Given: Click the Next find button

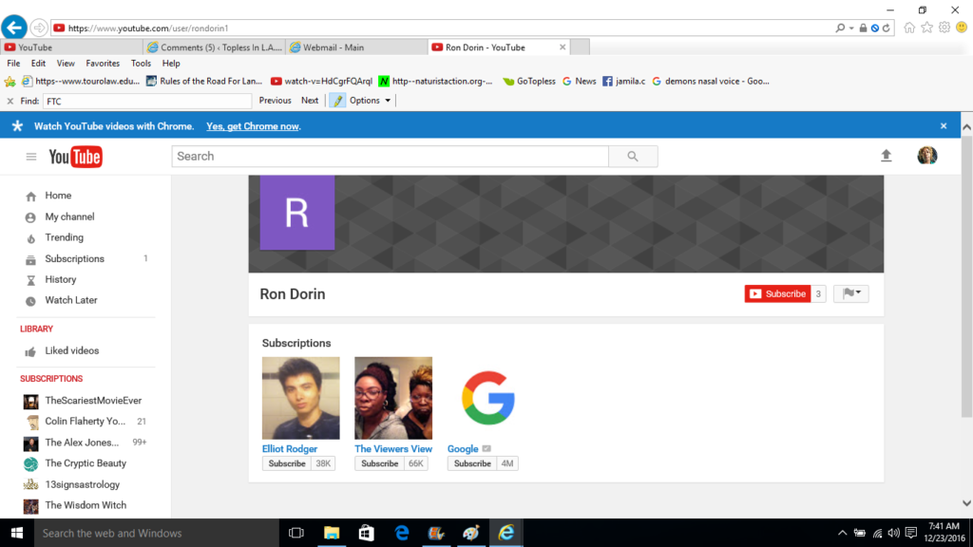Looking at the screenshot, I should (310, 101).
